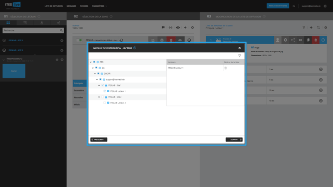Screen dimensions: 333x187
Task: Click the Recherche search field
Action: tap(33, 30)
